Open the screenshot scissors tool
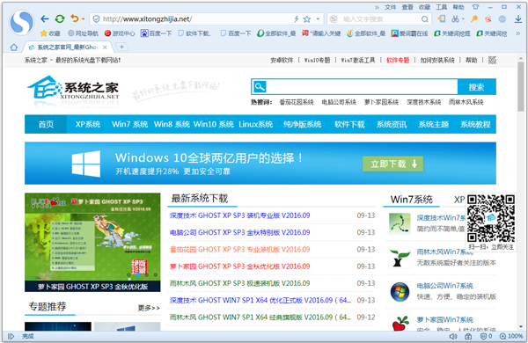The width and height of the screenshot is (528, 343). coord(455,19)
